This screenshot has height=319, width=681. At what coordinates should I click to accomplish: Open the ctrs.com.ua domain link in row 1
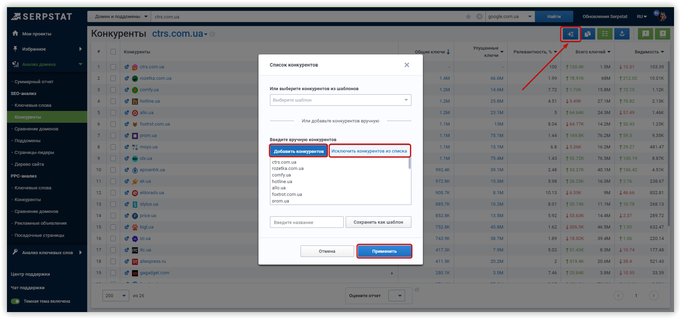(152, 67)
